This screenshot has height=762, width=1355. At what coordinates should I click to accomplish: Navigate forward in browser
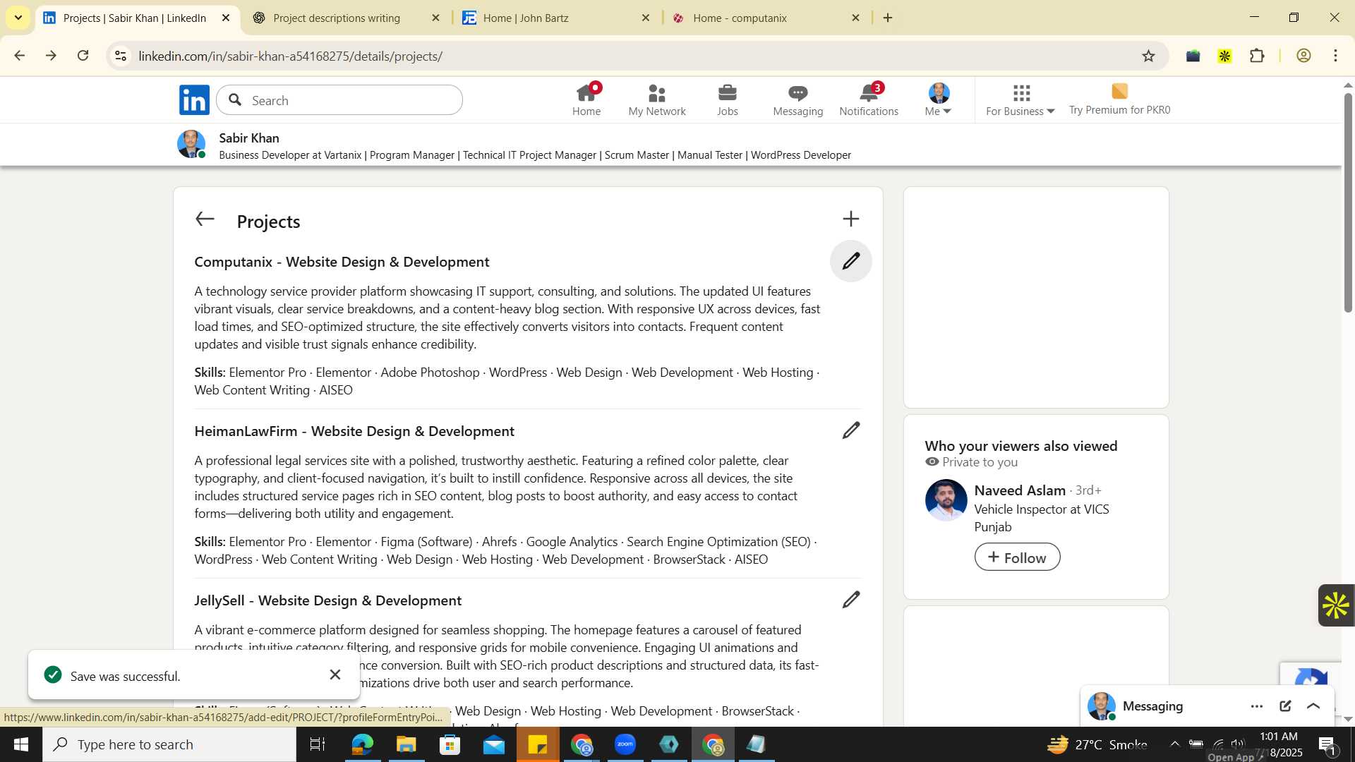tap(51, 56)
